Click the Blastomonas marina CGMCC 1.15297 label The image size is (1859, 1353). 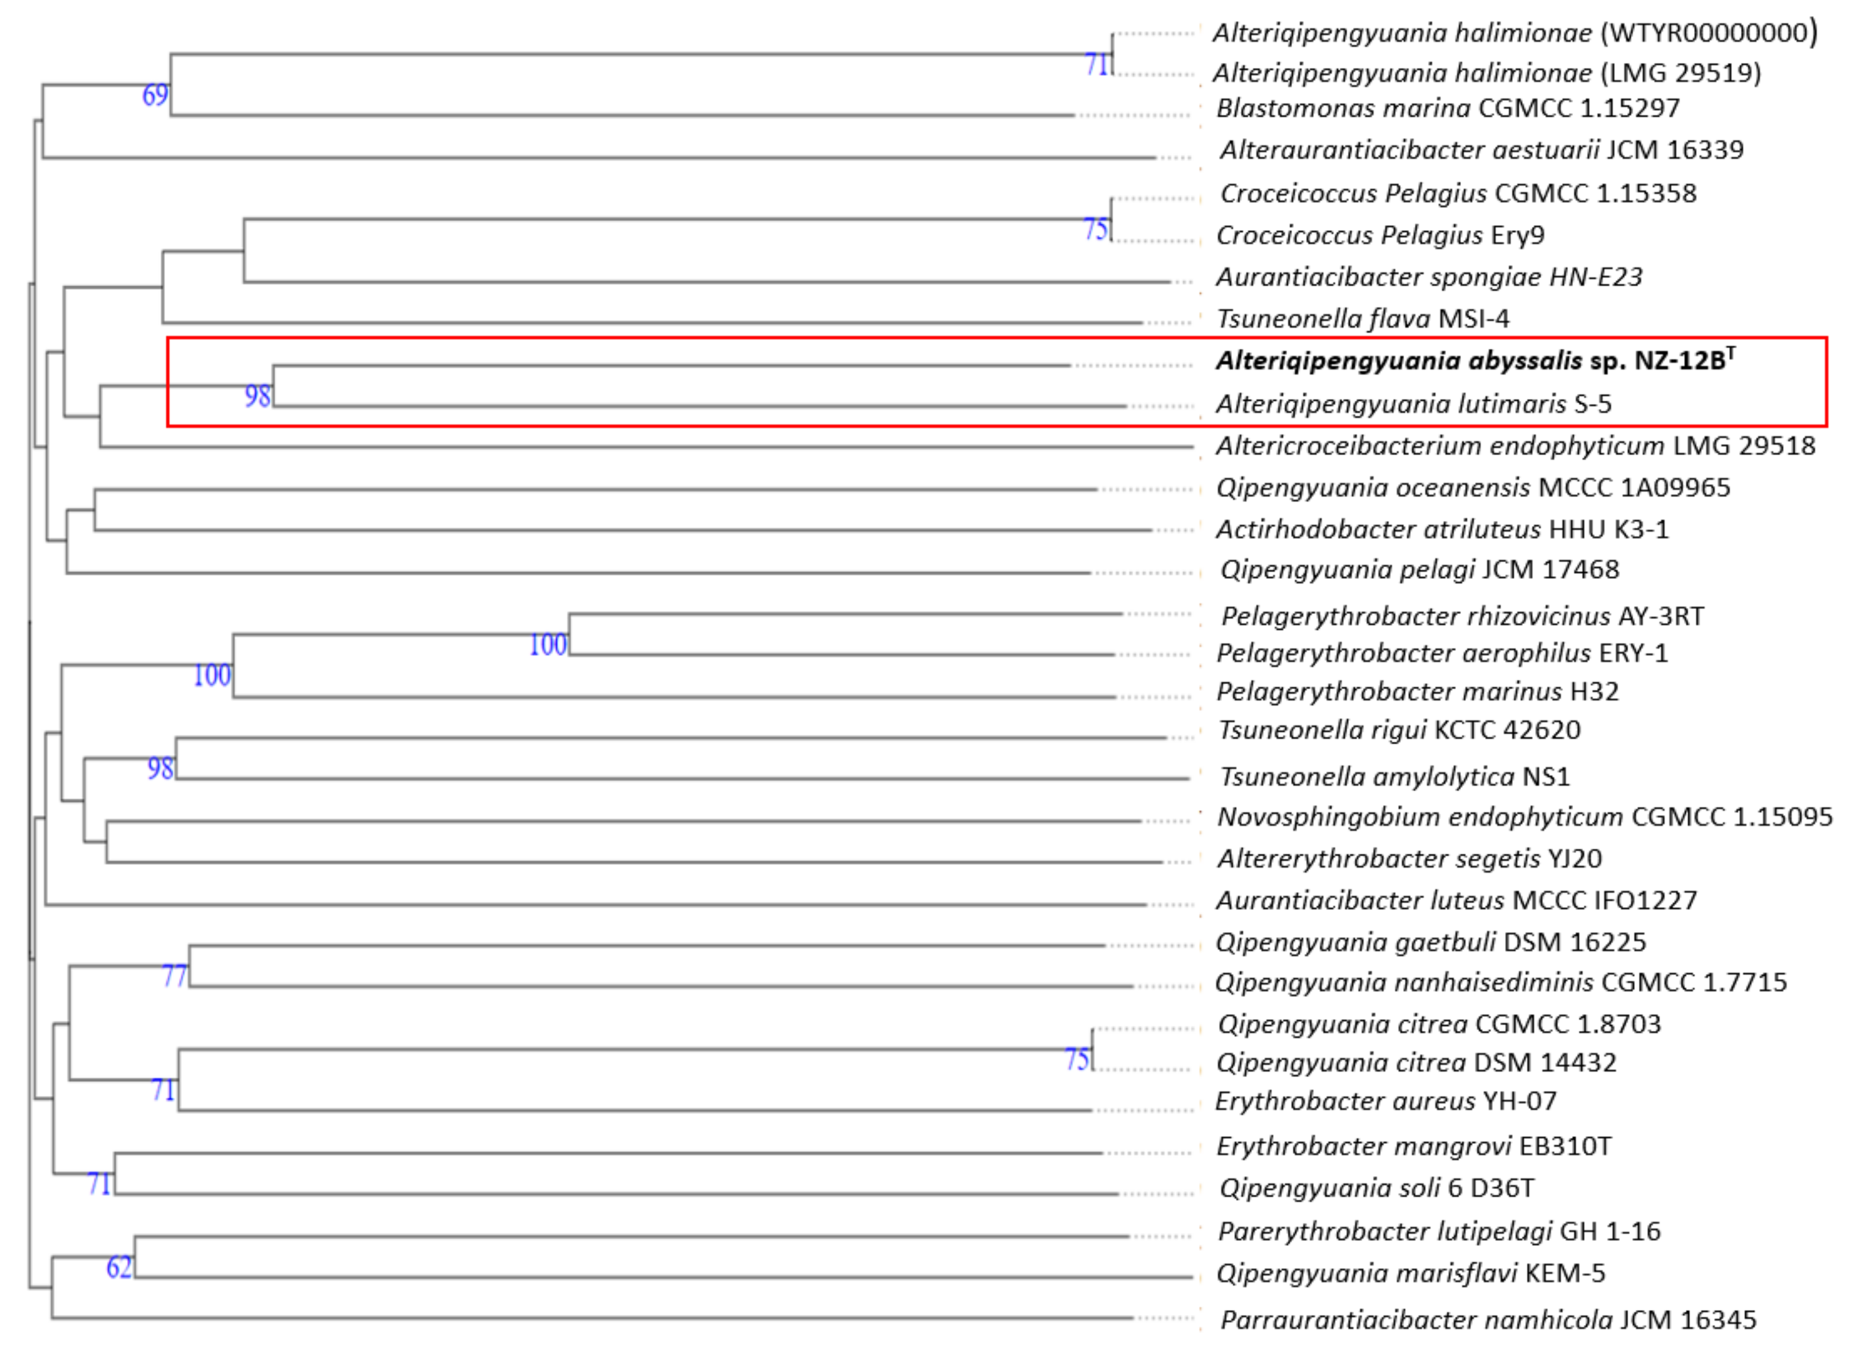(x=1448, y=108)
